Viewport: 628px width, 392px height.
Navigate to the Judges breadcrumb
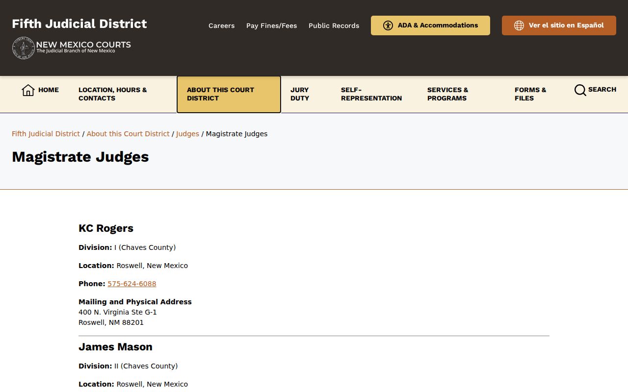[187, 134]
